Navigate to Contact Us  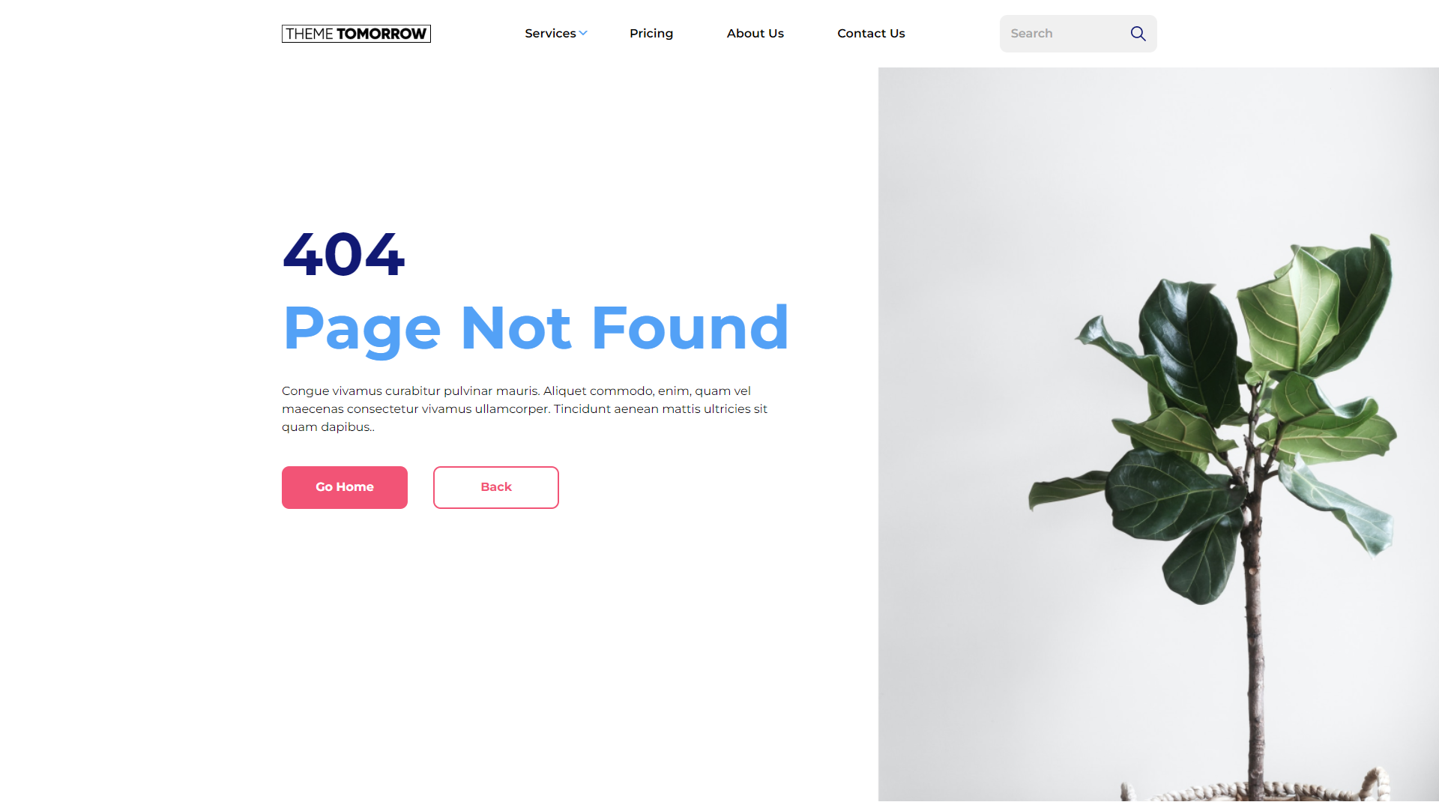[871, 33]
